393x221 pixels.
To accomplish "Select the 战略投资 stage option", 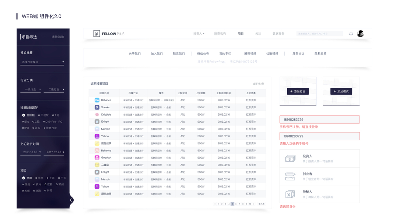I will 50,128.
